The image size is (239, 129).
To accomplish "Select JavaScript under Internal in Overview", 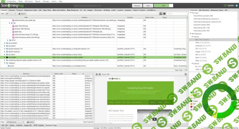I will click(203, 46).
